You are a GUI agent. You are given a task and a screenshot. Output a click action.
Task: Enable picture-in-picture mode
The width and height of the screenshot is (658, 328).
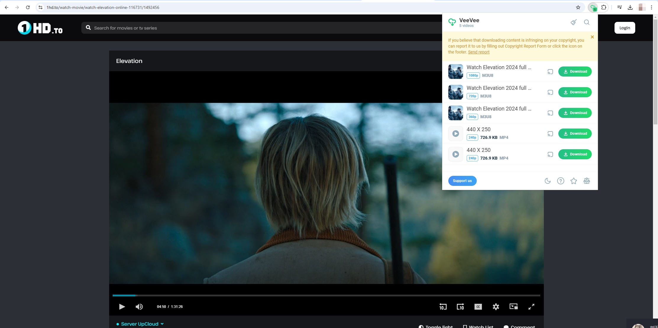tap(514, 306)
